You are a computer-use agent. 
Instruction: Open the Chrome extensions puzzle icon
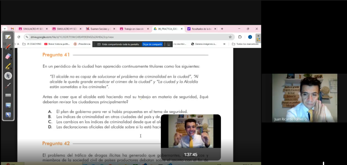point(240,37)
